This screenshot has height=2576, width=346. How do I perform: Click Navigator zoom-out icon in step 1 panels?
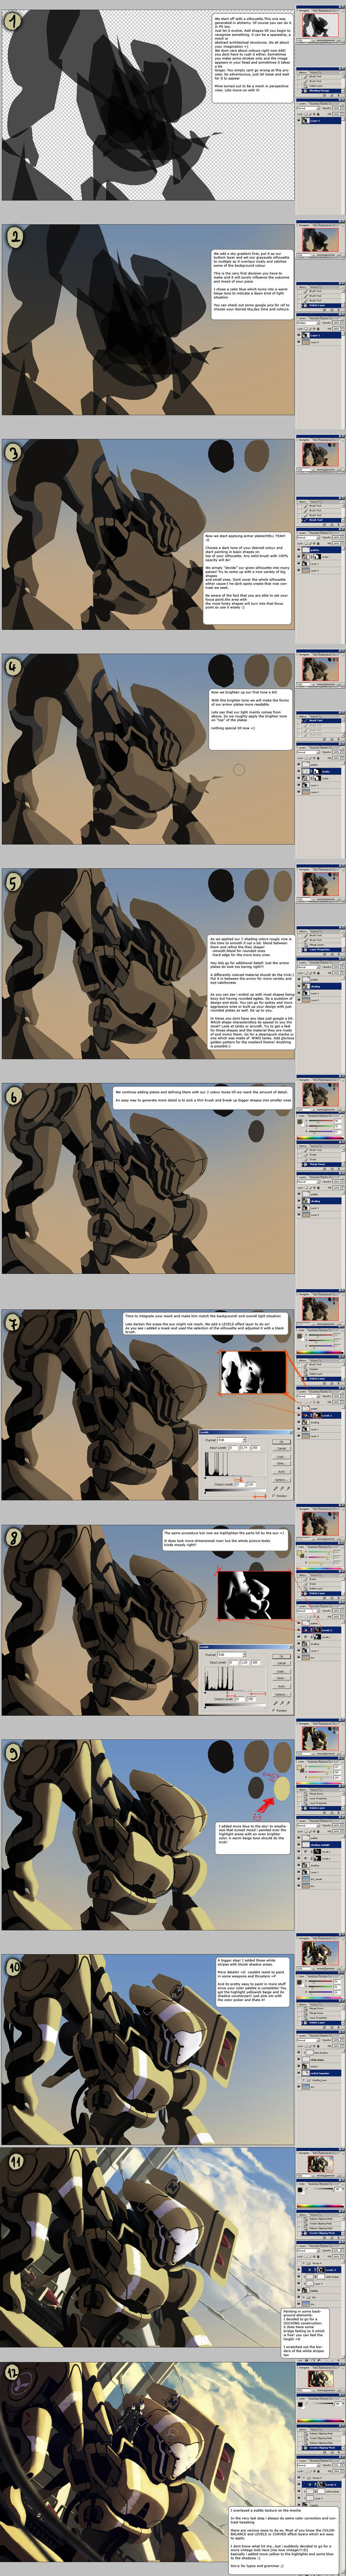(314, 41)
